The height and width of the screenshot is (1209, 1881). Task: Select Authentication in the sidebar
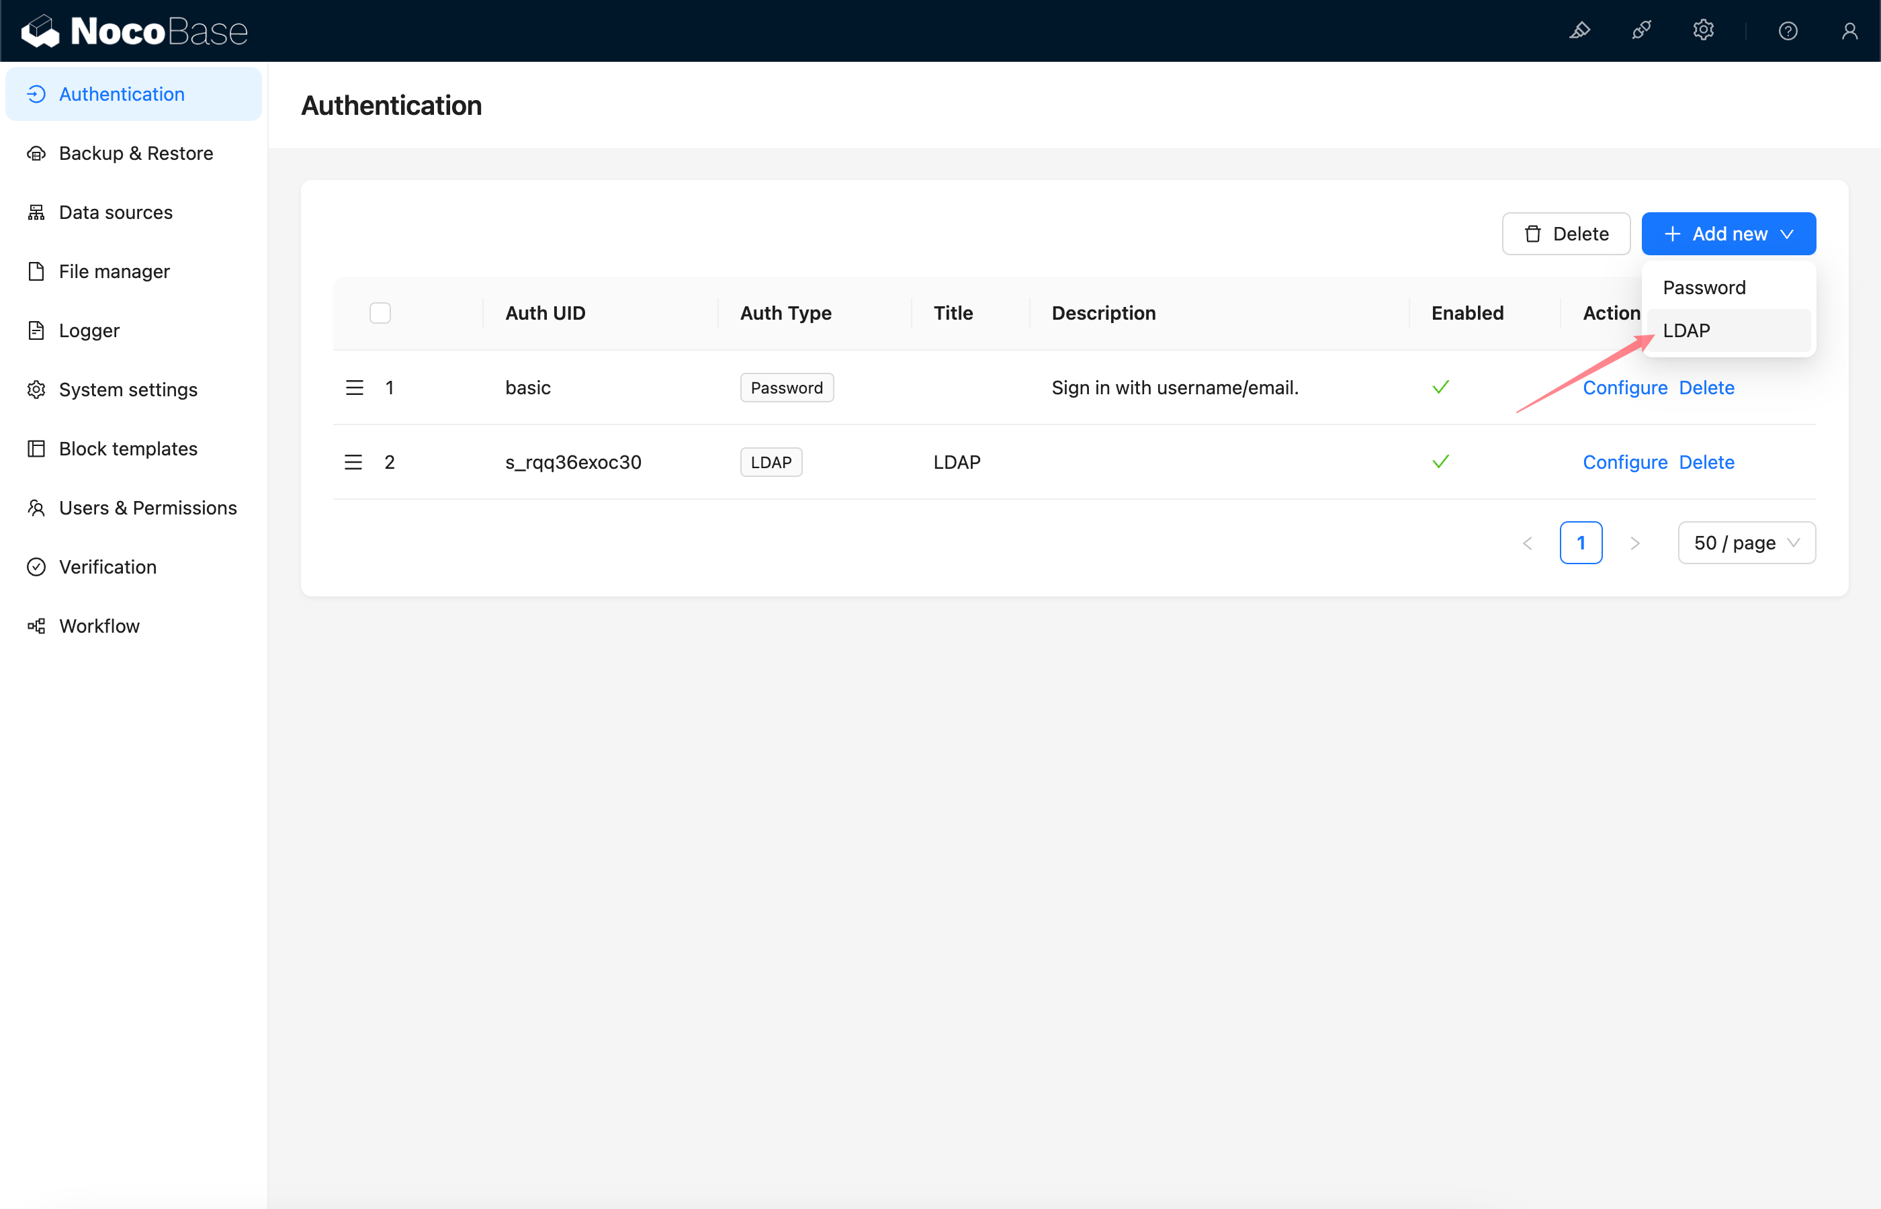[134, 94]
